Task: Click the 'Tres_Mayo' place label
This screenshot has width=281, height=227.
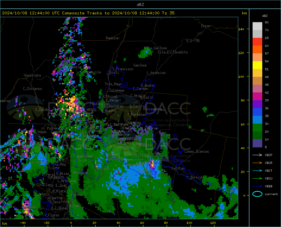Action: pos(113,84)
